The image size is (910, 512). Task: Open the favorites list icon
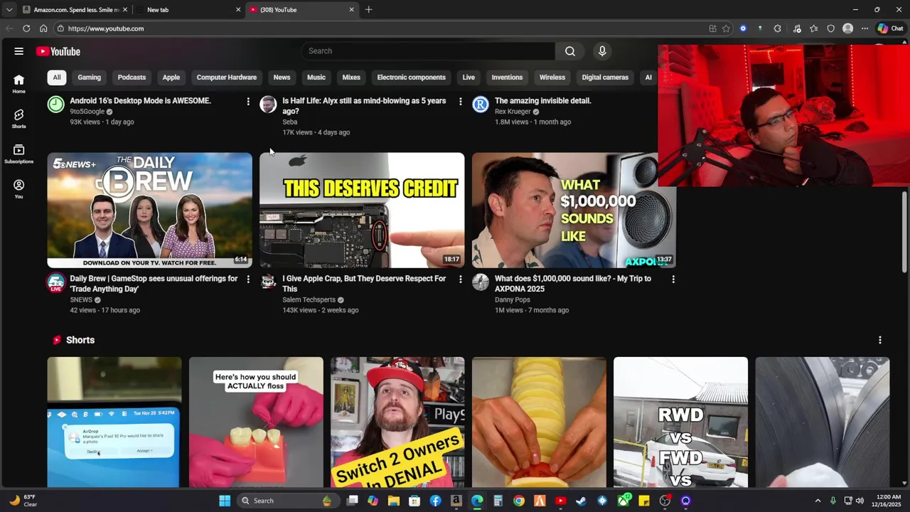point(813,28)
